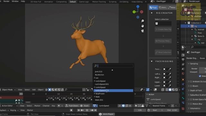Collapse the FACE RIGGING panel
Screen dimensions: 206x116
coord(152,61)
